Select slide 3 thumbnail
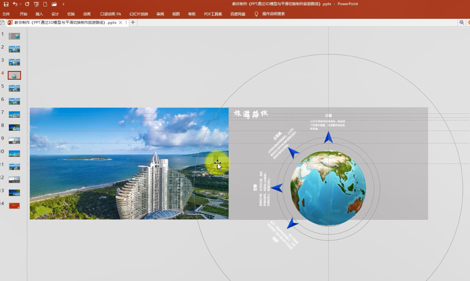This screenshot has width=470, height=281. point(14,62)
